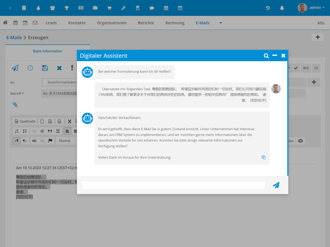Copy the translated German response text
This screenshot has height=247, width=330.
[x=263, y=157]
